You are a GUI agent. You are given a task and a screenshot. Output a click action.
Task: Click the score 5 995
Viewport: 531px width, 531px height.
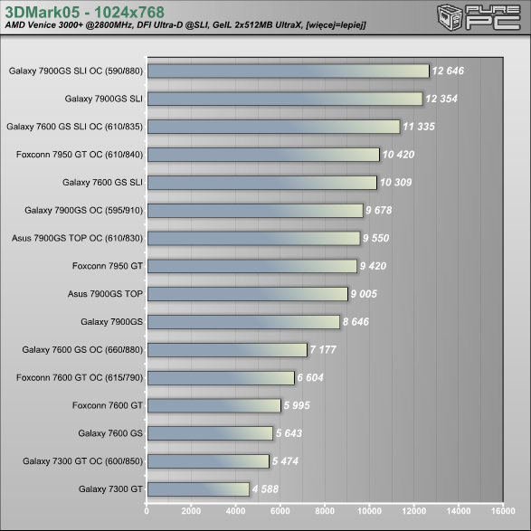[297, 405]
